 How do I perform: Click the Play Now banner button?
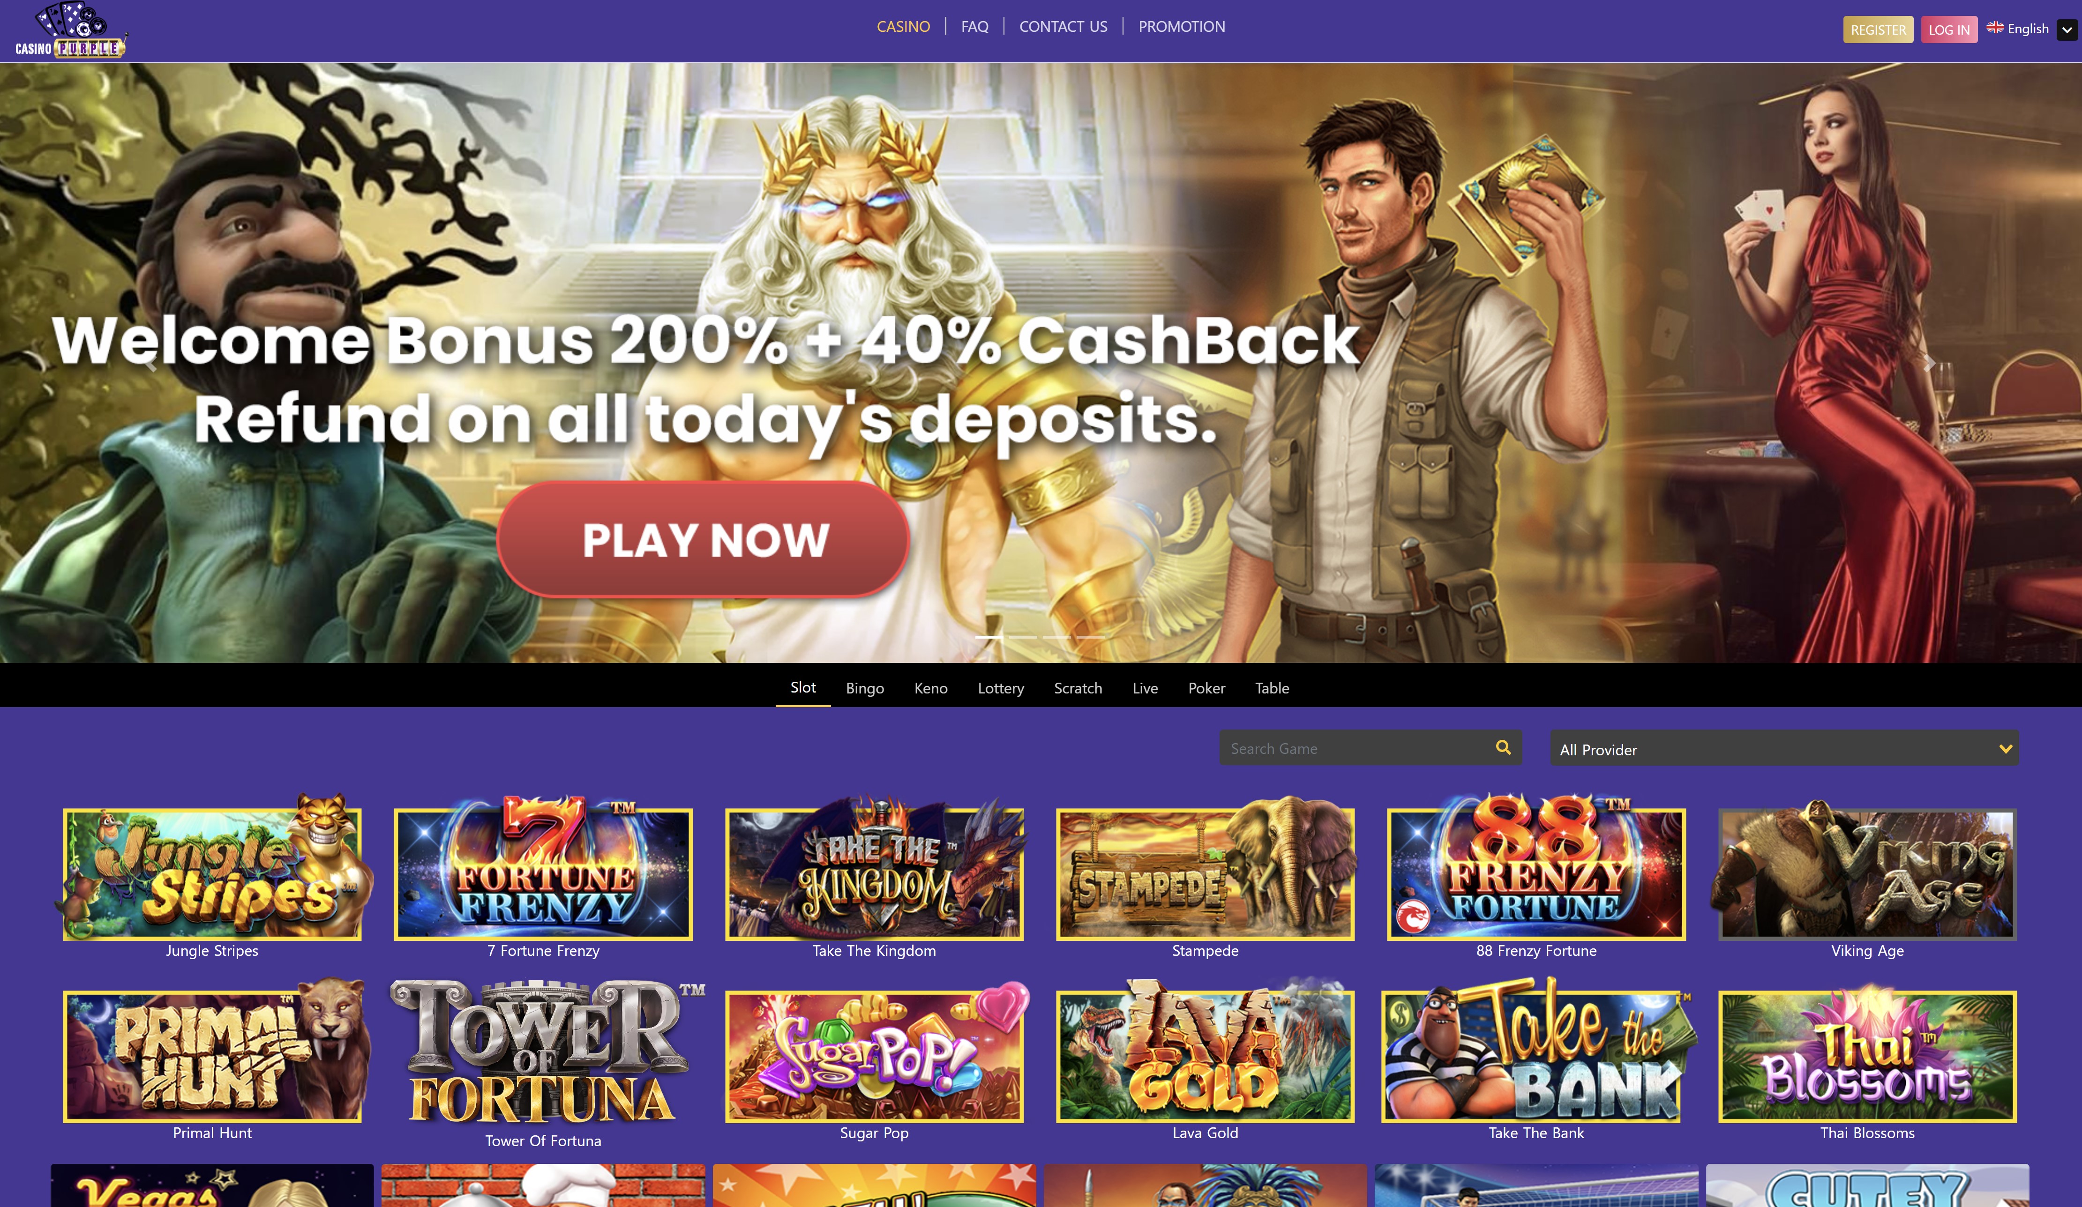point(703,539)
